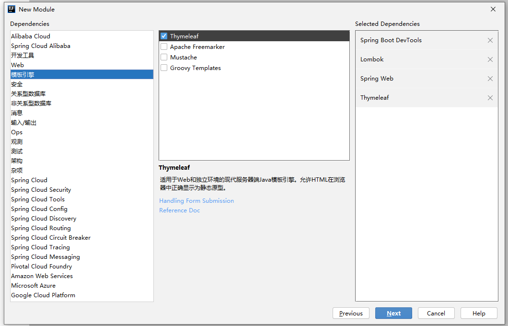The width and height of the screenshot is (508, 326).
Task: Remove Lombok from selected dependencies
Action: click(490, 59)
